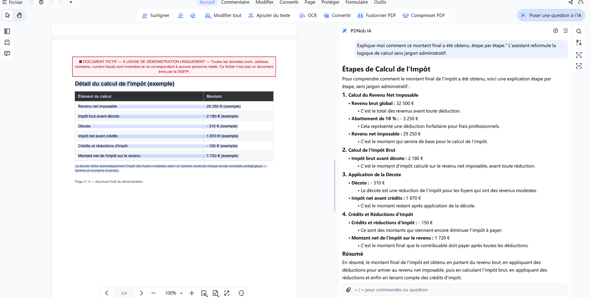Open the Commentaire tab

click(x=235, y=2)
